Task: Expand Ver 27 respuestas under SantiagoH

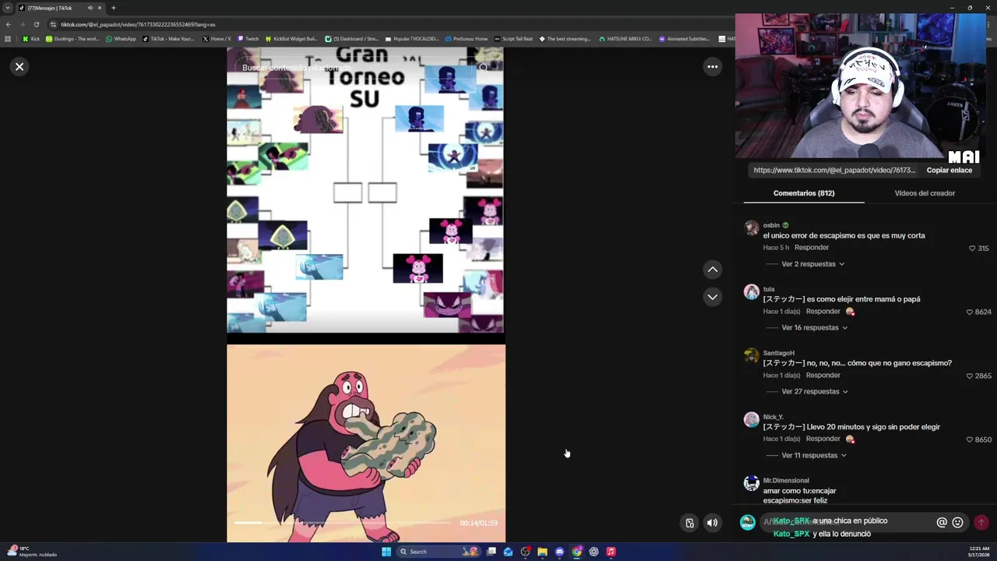Action: pyautogui.click(x=815, y=392)
